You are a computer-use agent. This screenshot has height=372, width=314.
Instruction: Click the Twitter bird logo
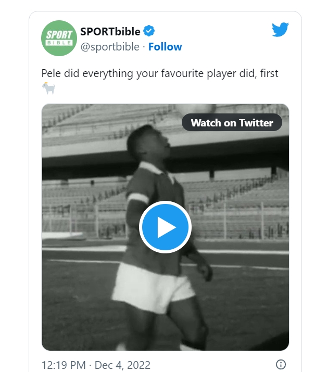click(280, 30)
